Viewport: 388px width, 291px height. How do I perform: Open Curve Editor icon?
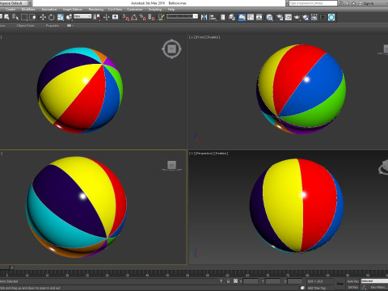point(251,17)
